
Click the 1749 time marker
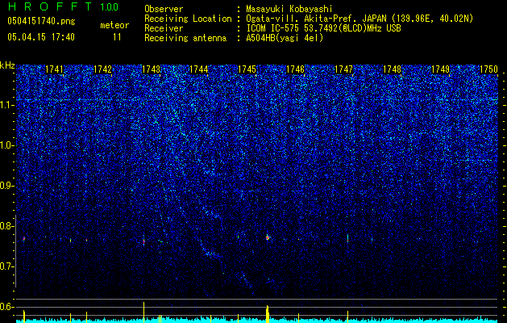click(x=440, y=69)
